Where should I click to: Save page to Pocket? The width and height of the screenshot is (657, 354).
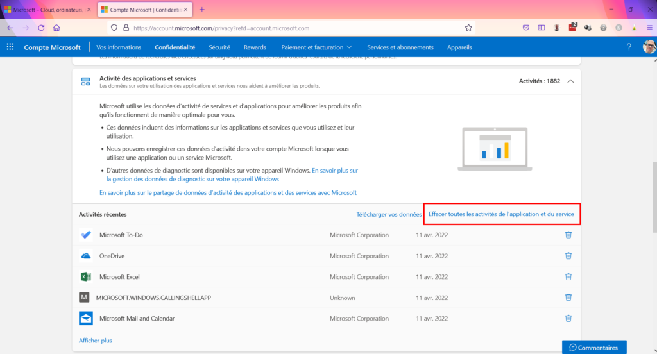(526, 28)
